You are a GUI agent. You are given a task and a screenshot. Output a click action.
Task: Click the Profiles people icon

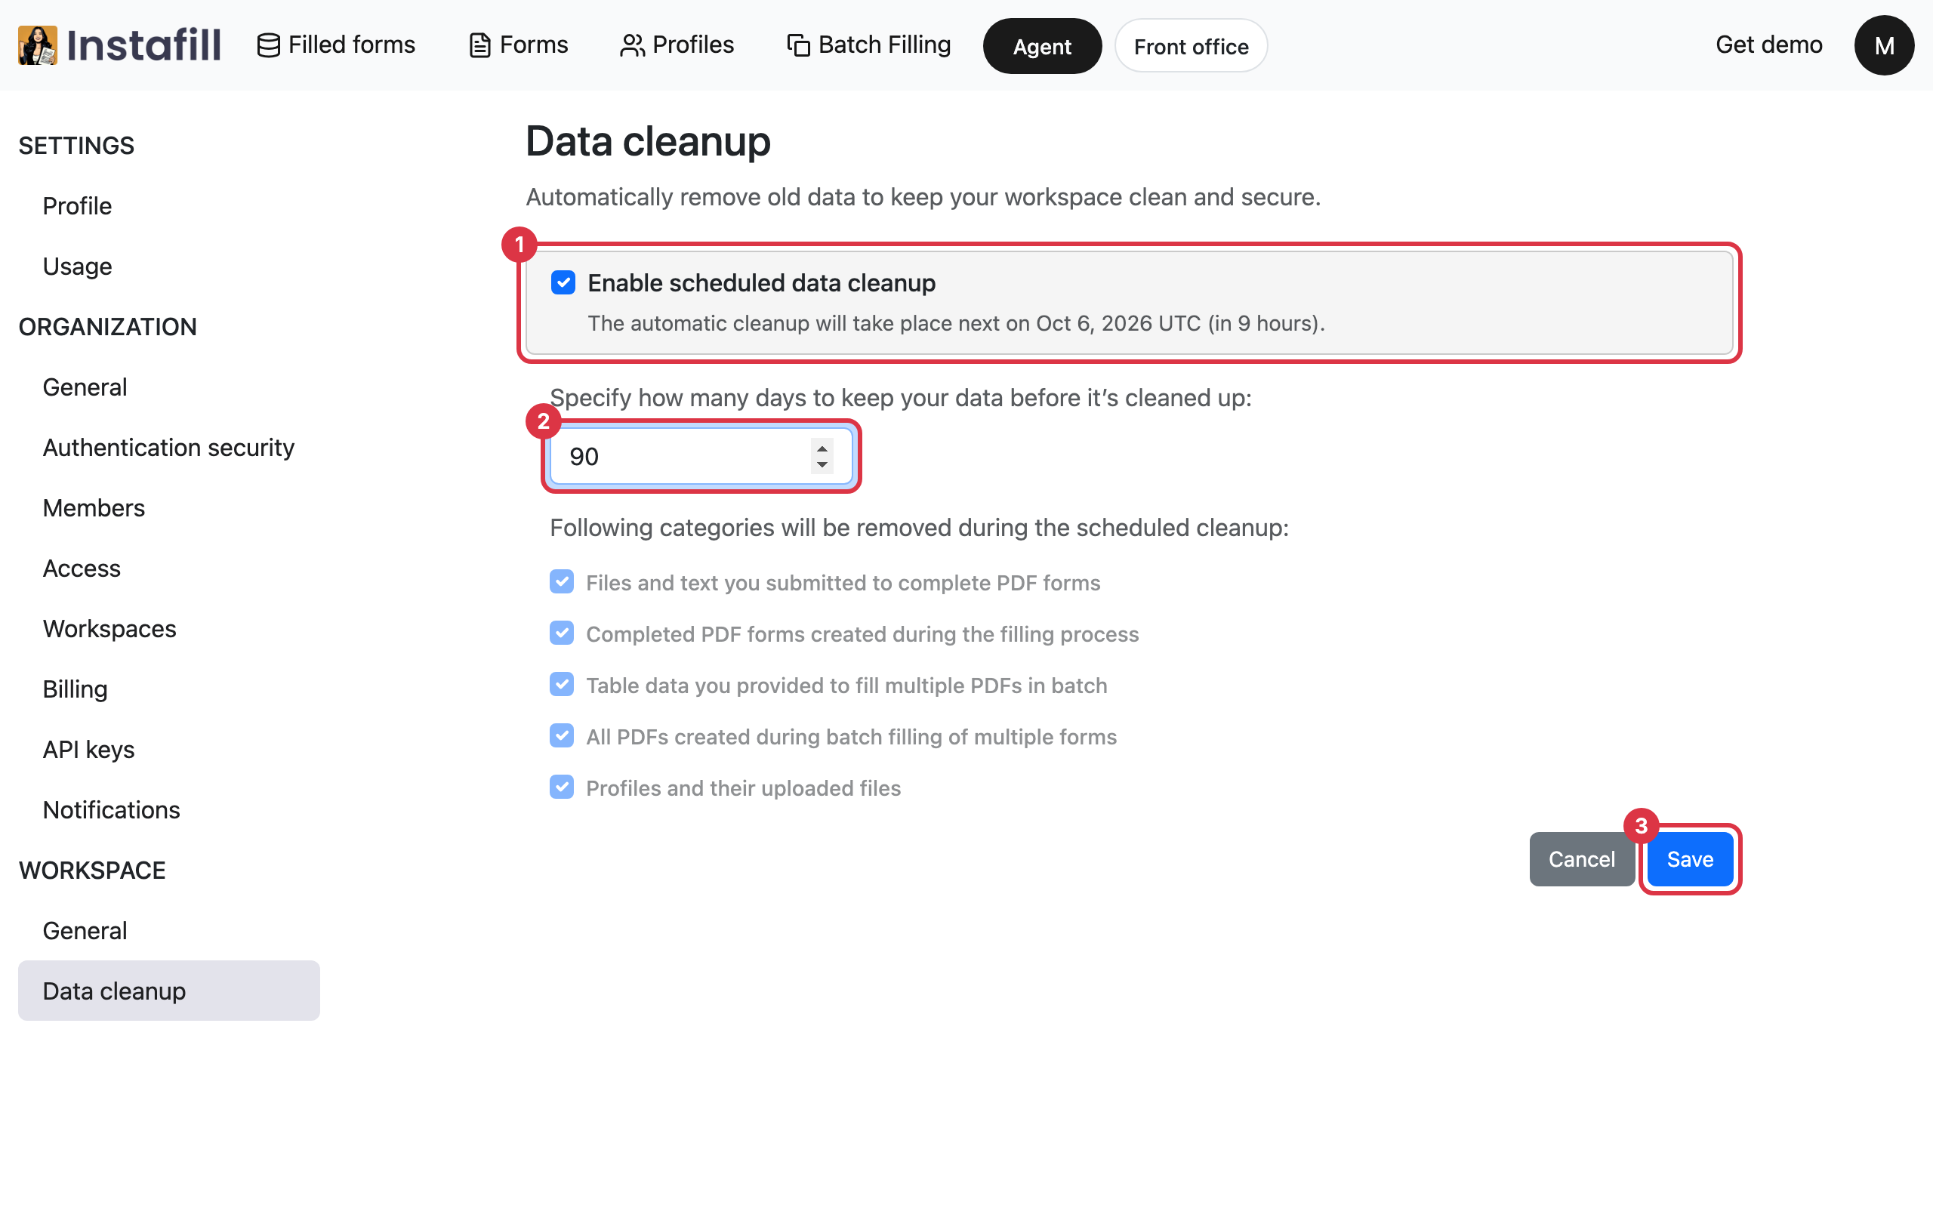pyautogui.click(x=632, y=45)
